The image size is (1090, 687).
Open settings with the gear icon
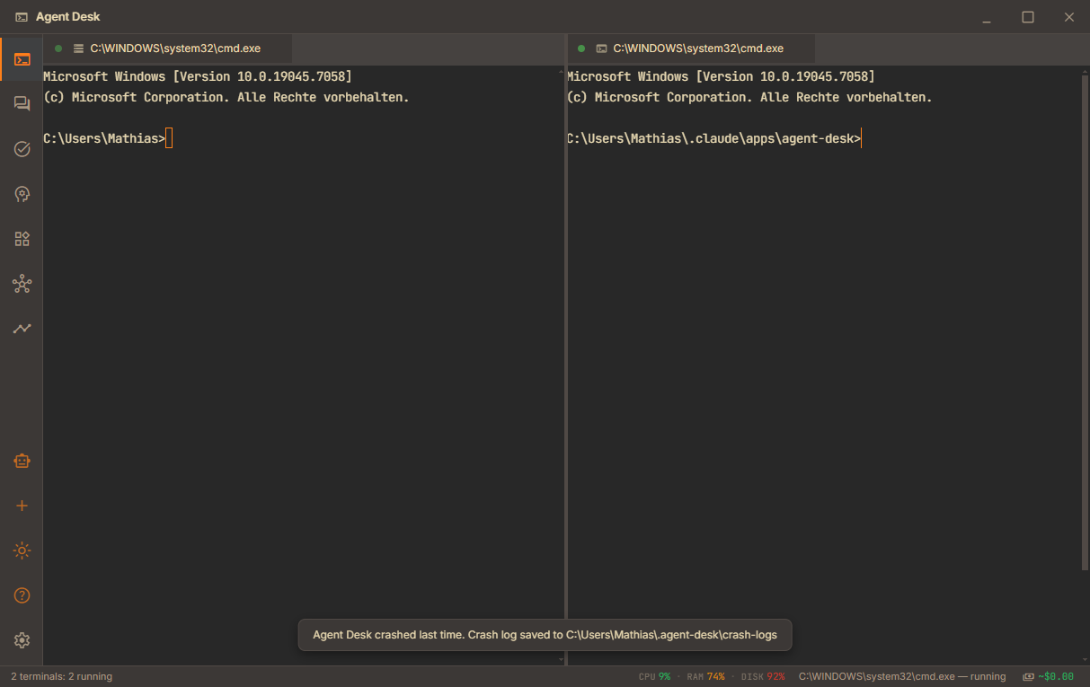tap(22, 640)
